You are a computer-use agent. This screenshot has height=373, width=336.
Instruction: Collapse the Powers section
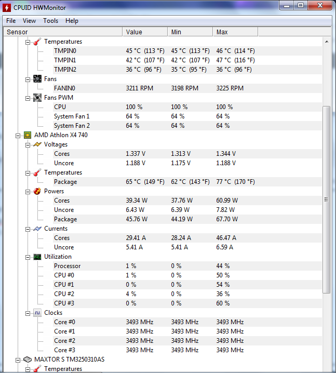(x=28, y=191)
